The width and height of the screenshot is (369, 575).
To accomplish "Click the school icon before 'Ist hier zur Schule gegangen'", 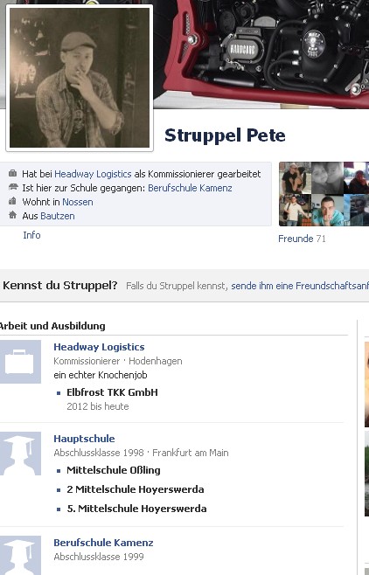I will [13, 187].
